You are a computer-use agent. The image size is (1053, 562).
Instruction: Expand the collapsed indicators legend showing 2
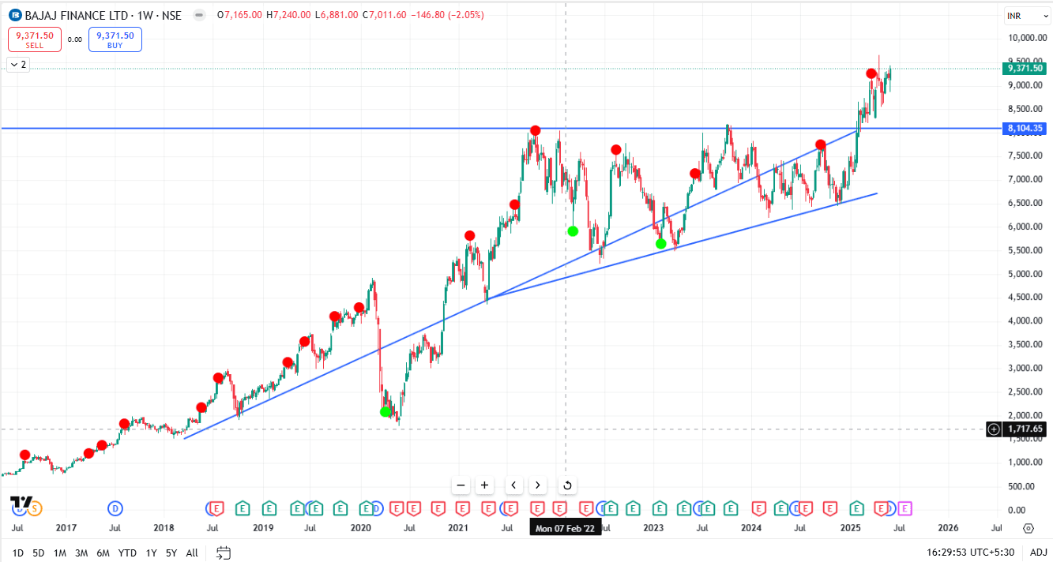click(18, 65)
